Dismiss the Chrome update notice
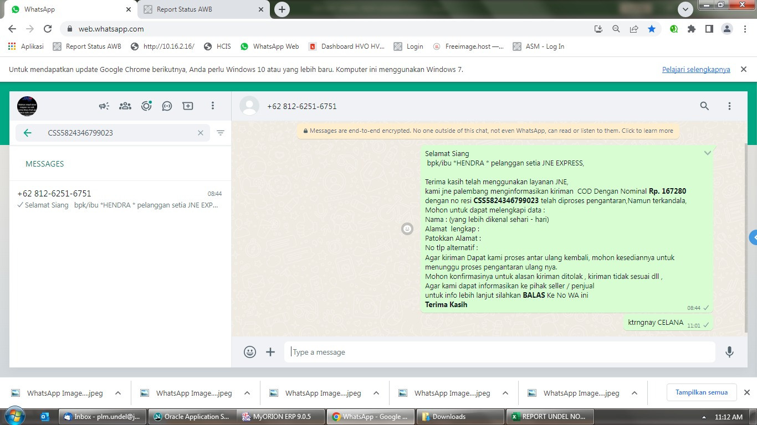This screenshot has height=425, width=757. click(x=744, y=69)
